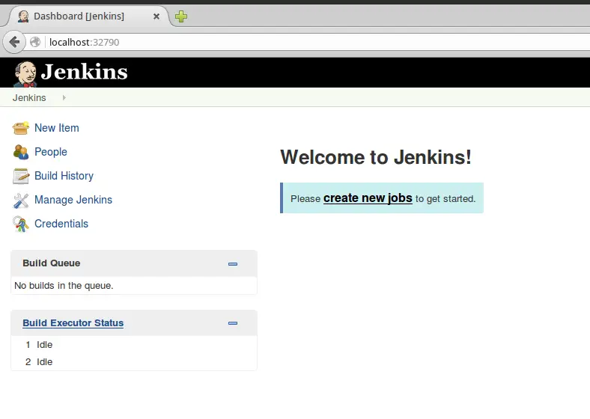Open the People link
This screenshot has height=419, width=590.
point(51,152)
